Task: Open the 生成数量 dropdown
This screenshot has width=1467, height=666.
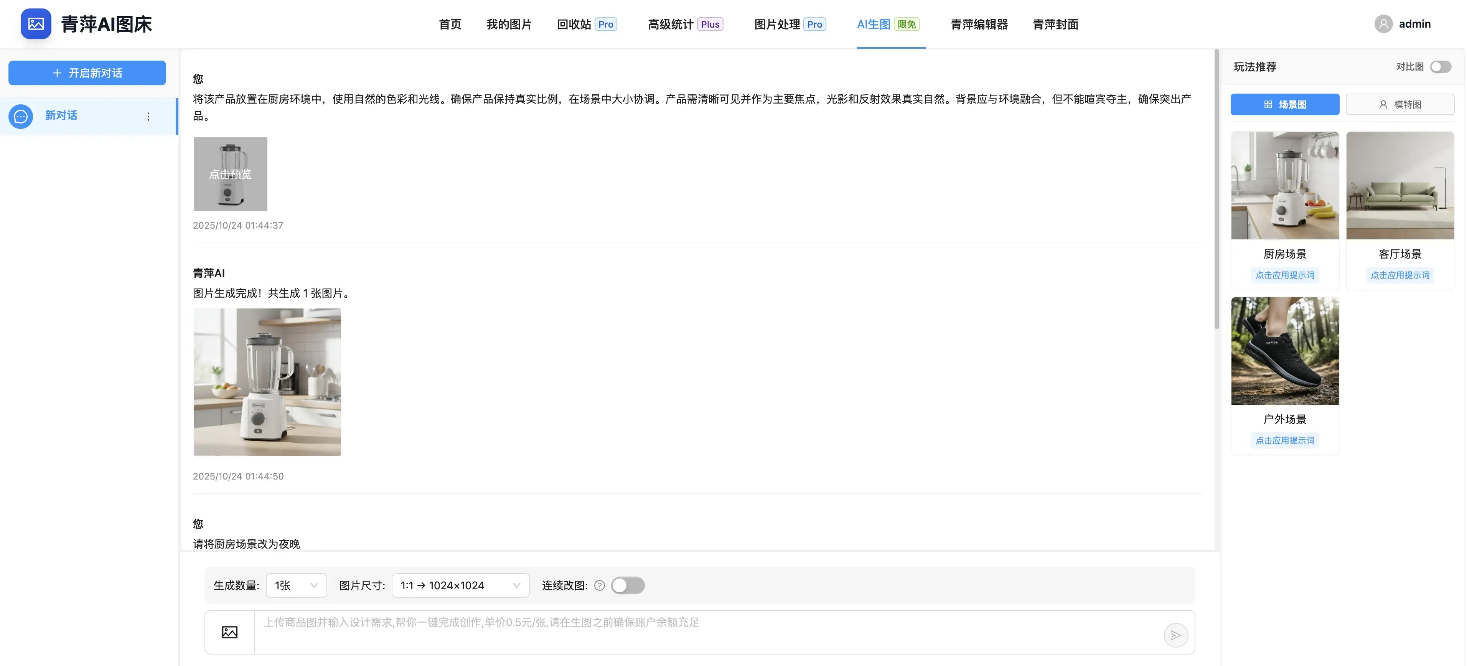Action: click(296, 586)
